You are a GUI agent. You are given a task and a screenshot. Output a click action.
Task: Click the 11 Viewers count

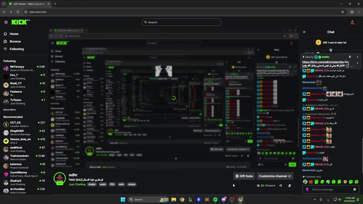coord(266,186)
